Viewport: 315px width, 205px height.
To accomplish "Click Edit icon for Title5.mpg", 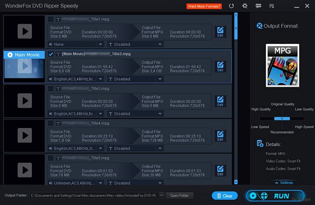I will (x=220, y=170).
